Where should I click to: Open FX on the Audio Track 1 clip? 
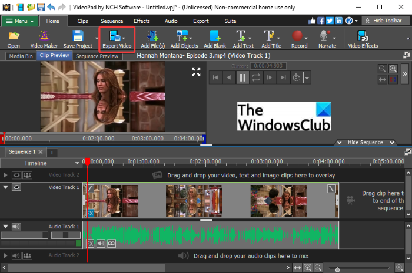[90, 244]
